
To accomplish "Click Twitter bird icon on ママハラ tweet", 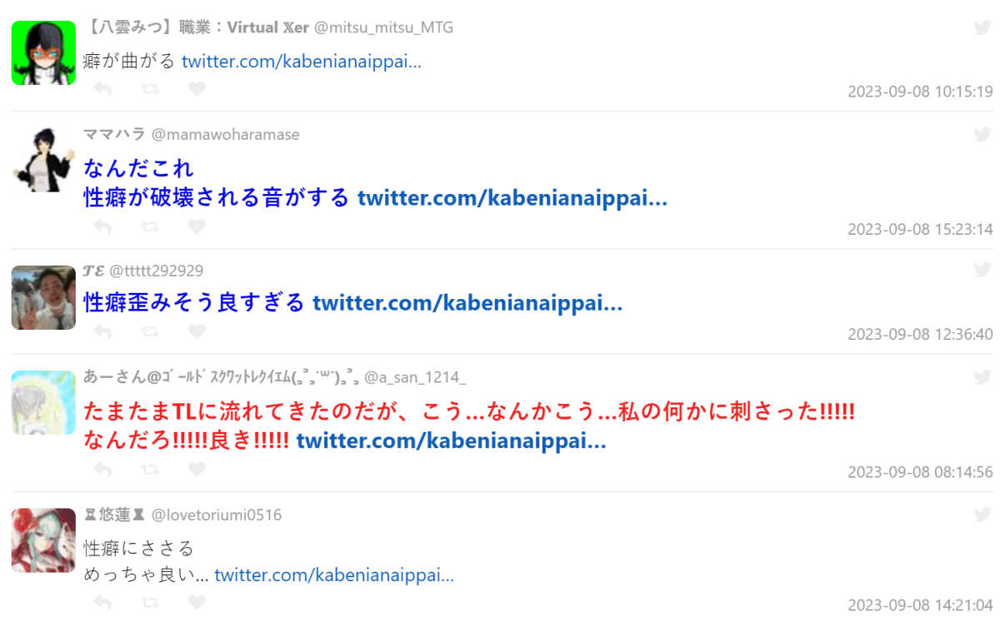I will pyautogui.click(x=982, y=134).
